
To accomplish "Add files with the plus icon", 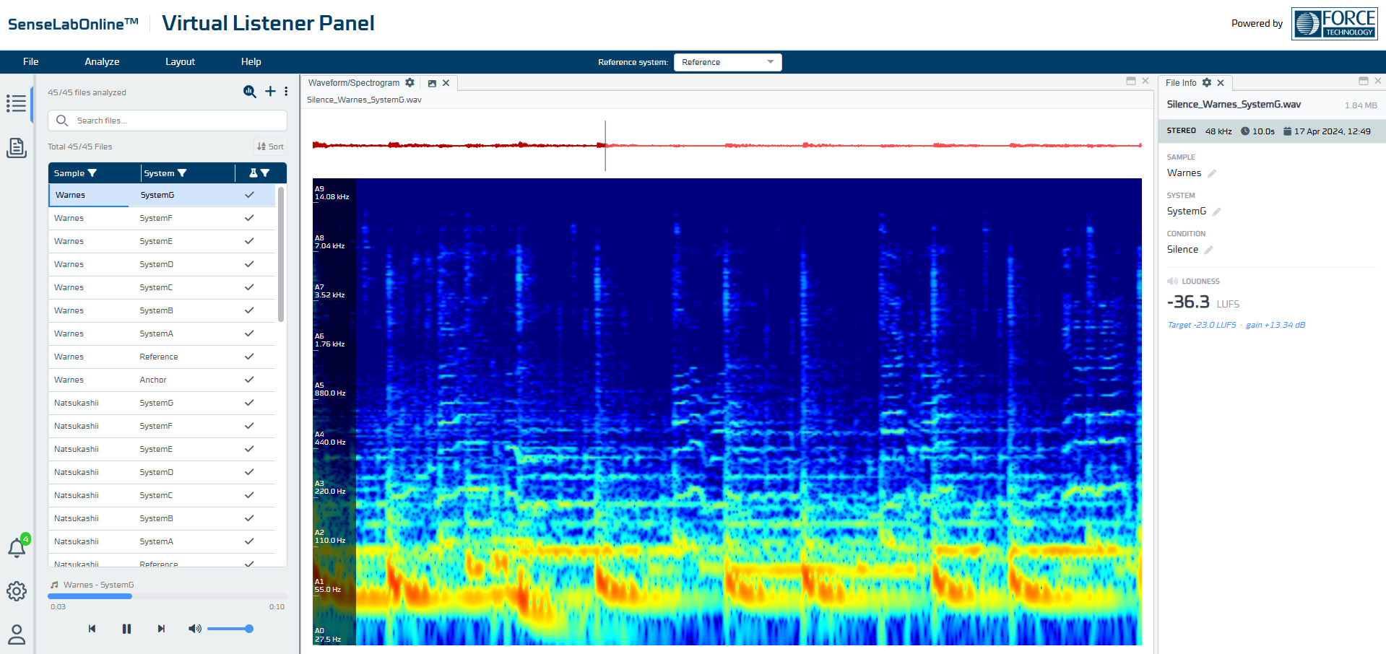I will coord(270,92).
